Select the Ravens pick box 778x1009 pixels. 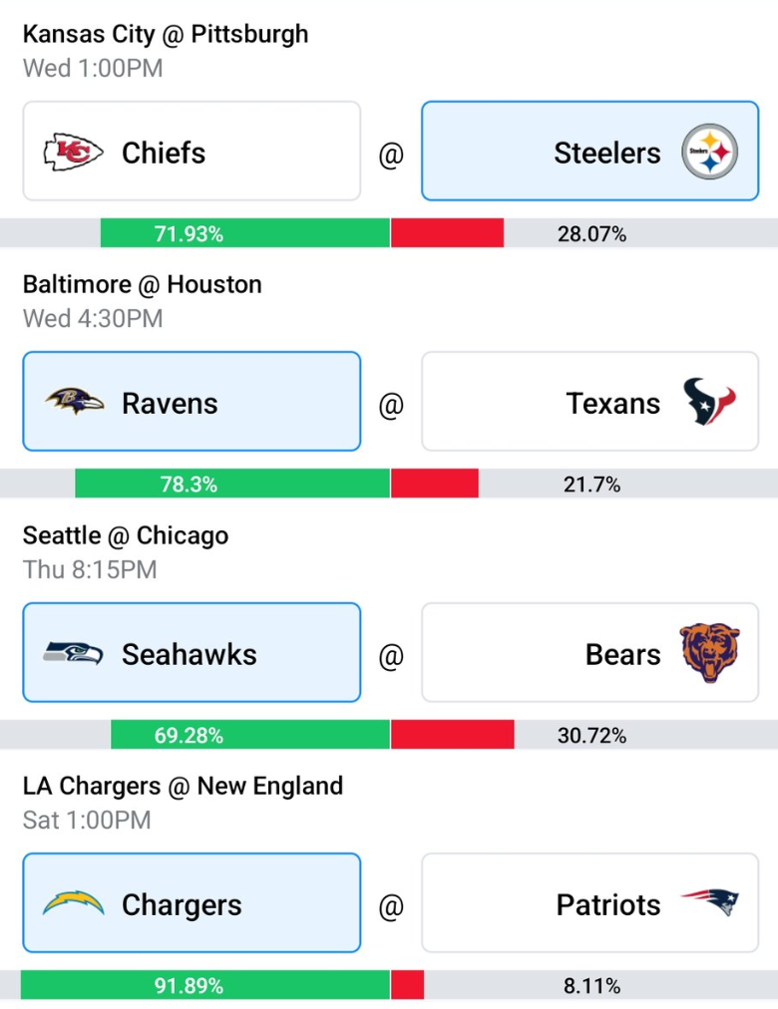(192, 401)
